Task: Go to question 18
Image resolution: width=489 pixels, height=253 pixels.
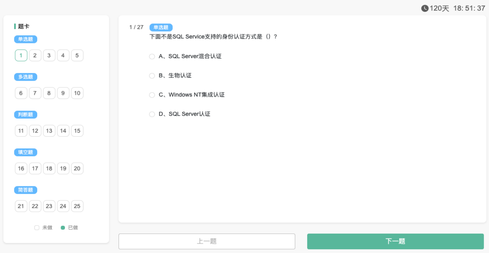Action: coord(49,168)
